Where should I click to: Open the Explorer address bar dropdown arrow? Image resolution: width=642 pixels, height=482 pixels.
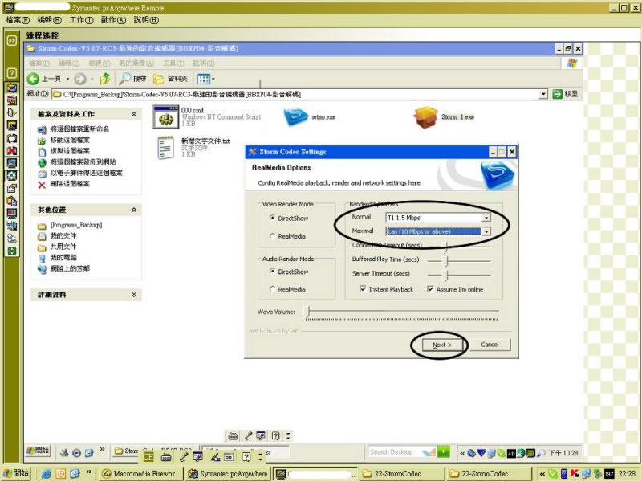coord(543,94)
